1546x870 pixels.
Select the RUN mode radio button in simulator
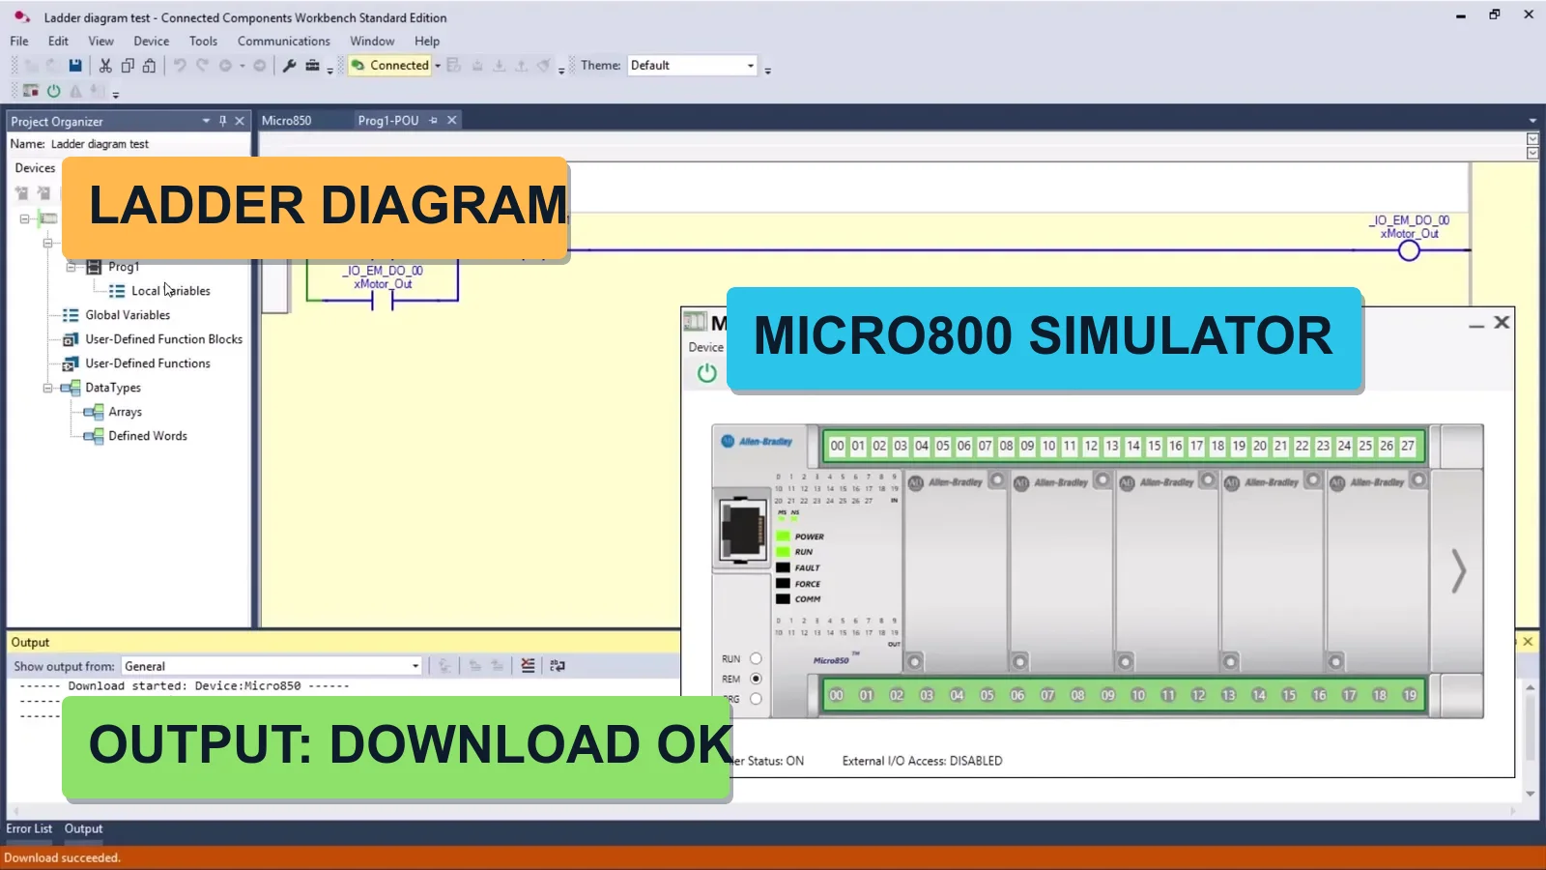coord(756,659)
